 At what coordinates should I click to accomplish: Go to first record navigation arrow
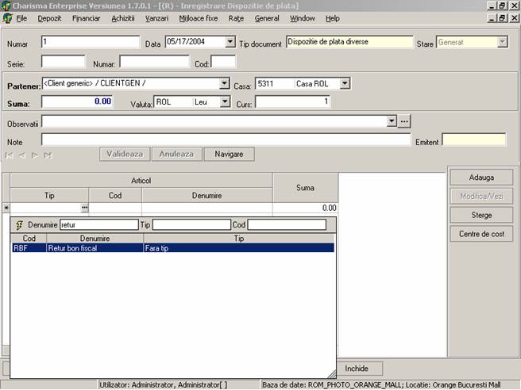(9, 155)
